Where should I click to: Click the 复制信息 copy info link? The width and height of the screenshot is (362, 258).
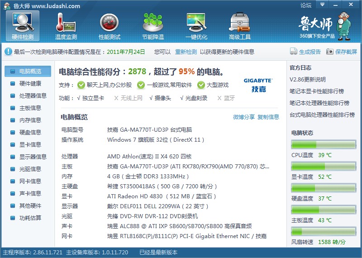(x=268, y=117)
